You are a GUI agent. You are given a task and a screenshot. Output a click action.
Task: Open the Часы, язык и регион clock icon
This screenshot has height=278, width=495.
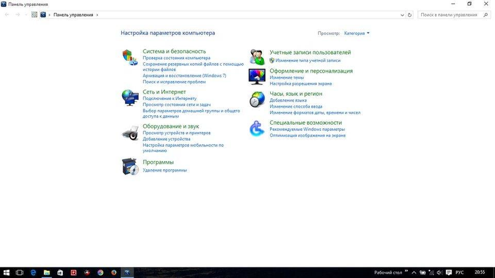point(257,99)
